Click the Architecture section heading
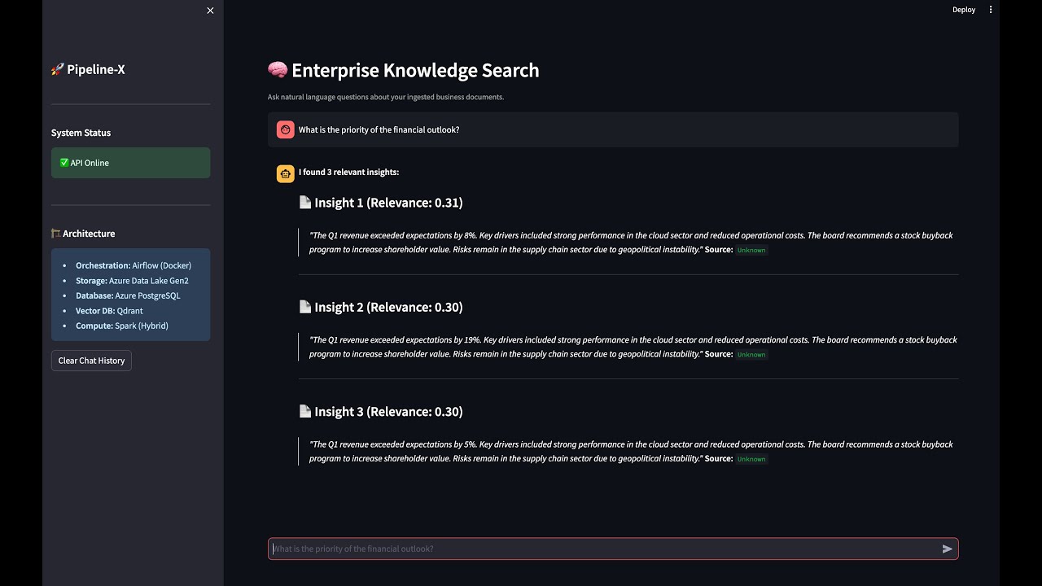The width and height of the screenshot is (1042, 586). click(x=89, y=234)
